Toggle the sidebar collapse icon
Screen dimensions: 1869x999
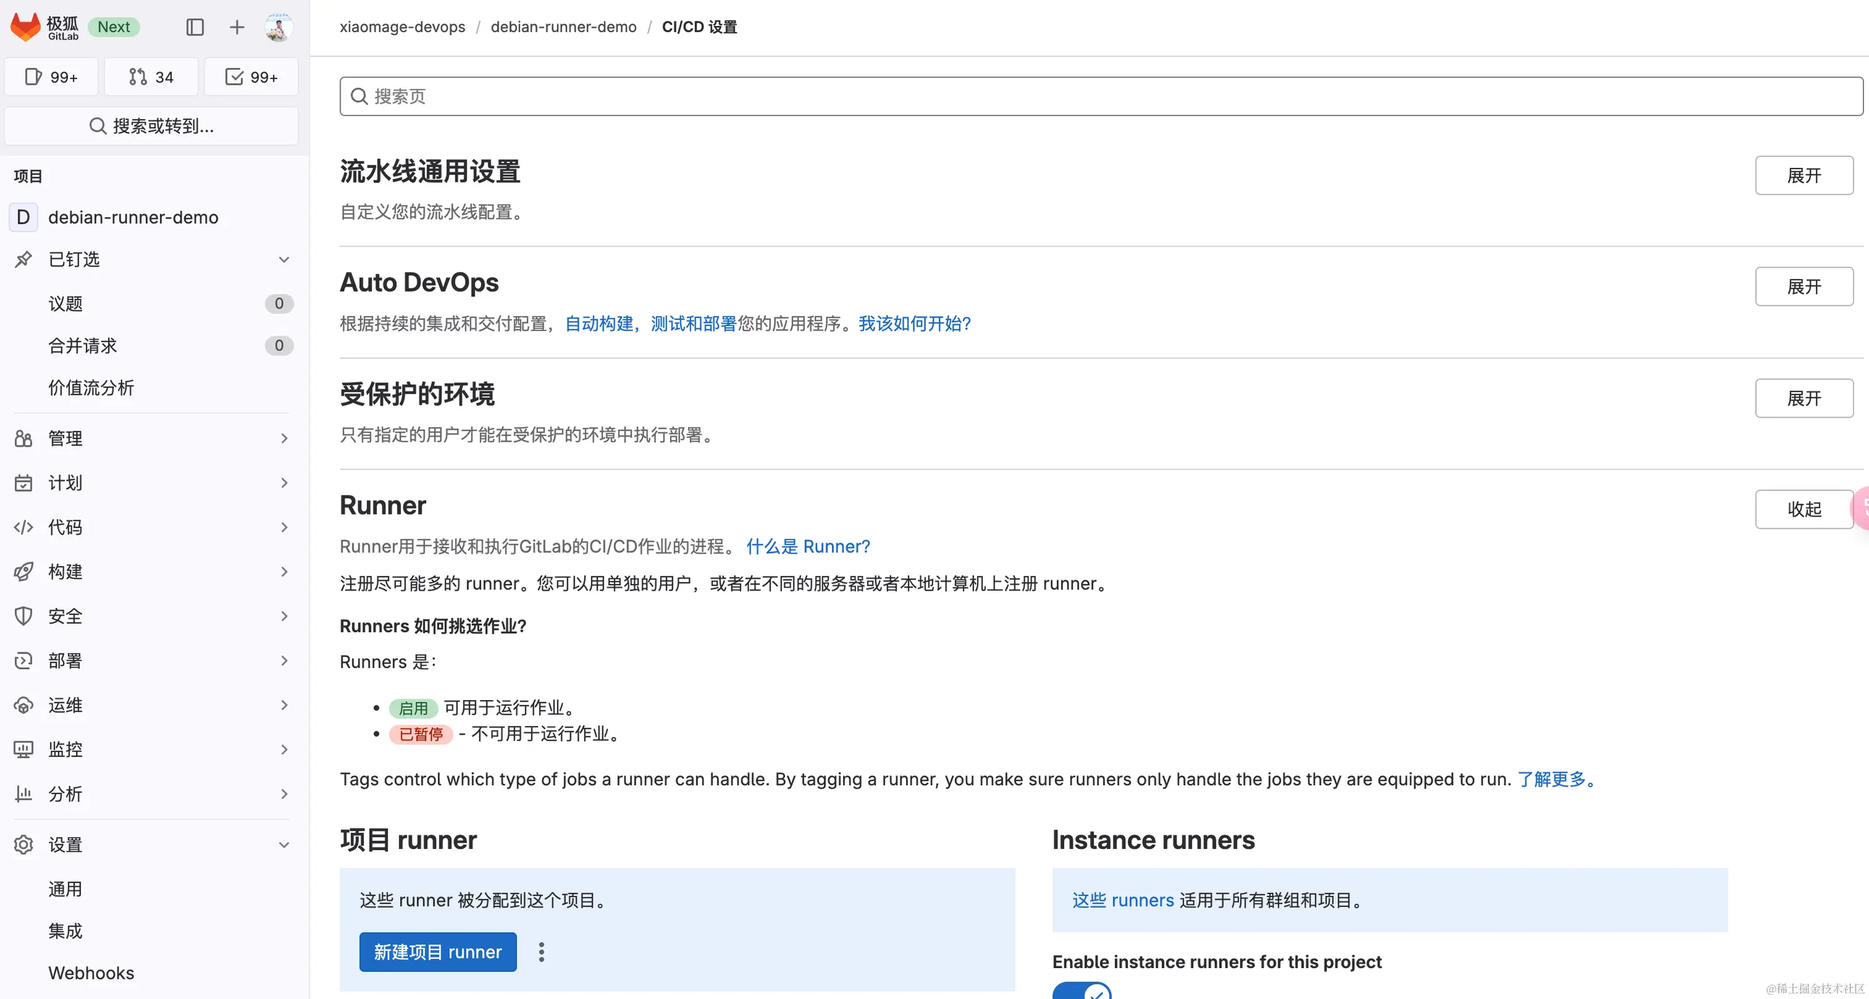click(195, 27)
